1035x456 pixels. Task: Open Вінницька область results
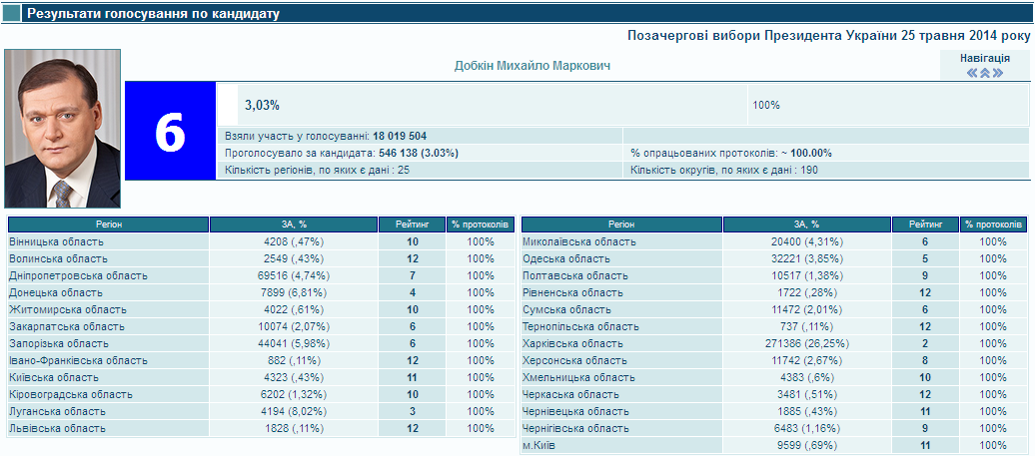(x=56, y=241)
